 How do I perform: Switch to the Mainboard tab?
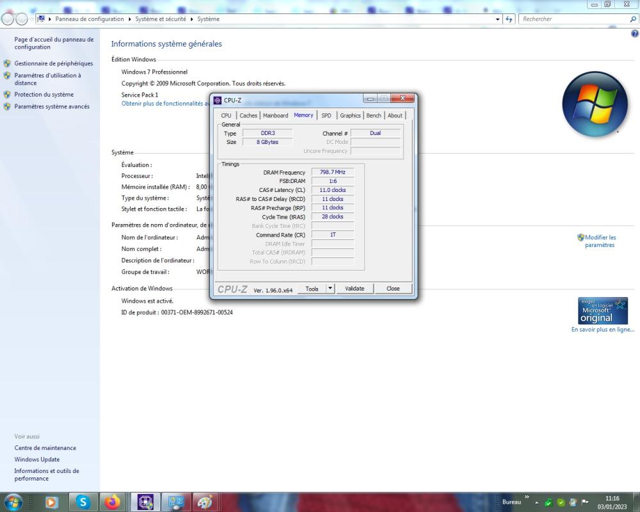pos(275,115)
